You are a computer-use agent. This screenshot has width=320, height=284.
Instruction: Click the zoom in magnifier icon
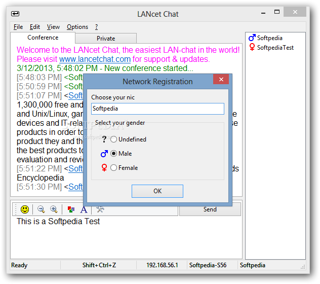[54, 209]
